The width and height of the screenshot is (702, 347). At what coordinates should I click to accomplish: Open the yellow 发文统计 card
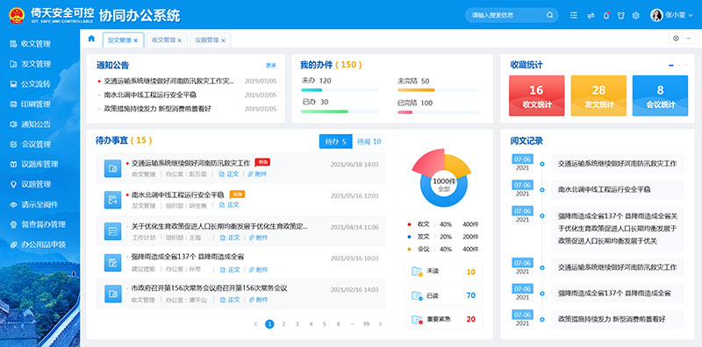(x=598, y=96)
